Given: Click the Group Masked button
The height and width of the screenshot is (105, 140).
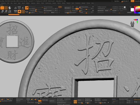Looking at the screenshot, I should click(x=60, y=101).
